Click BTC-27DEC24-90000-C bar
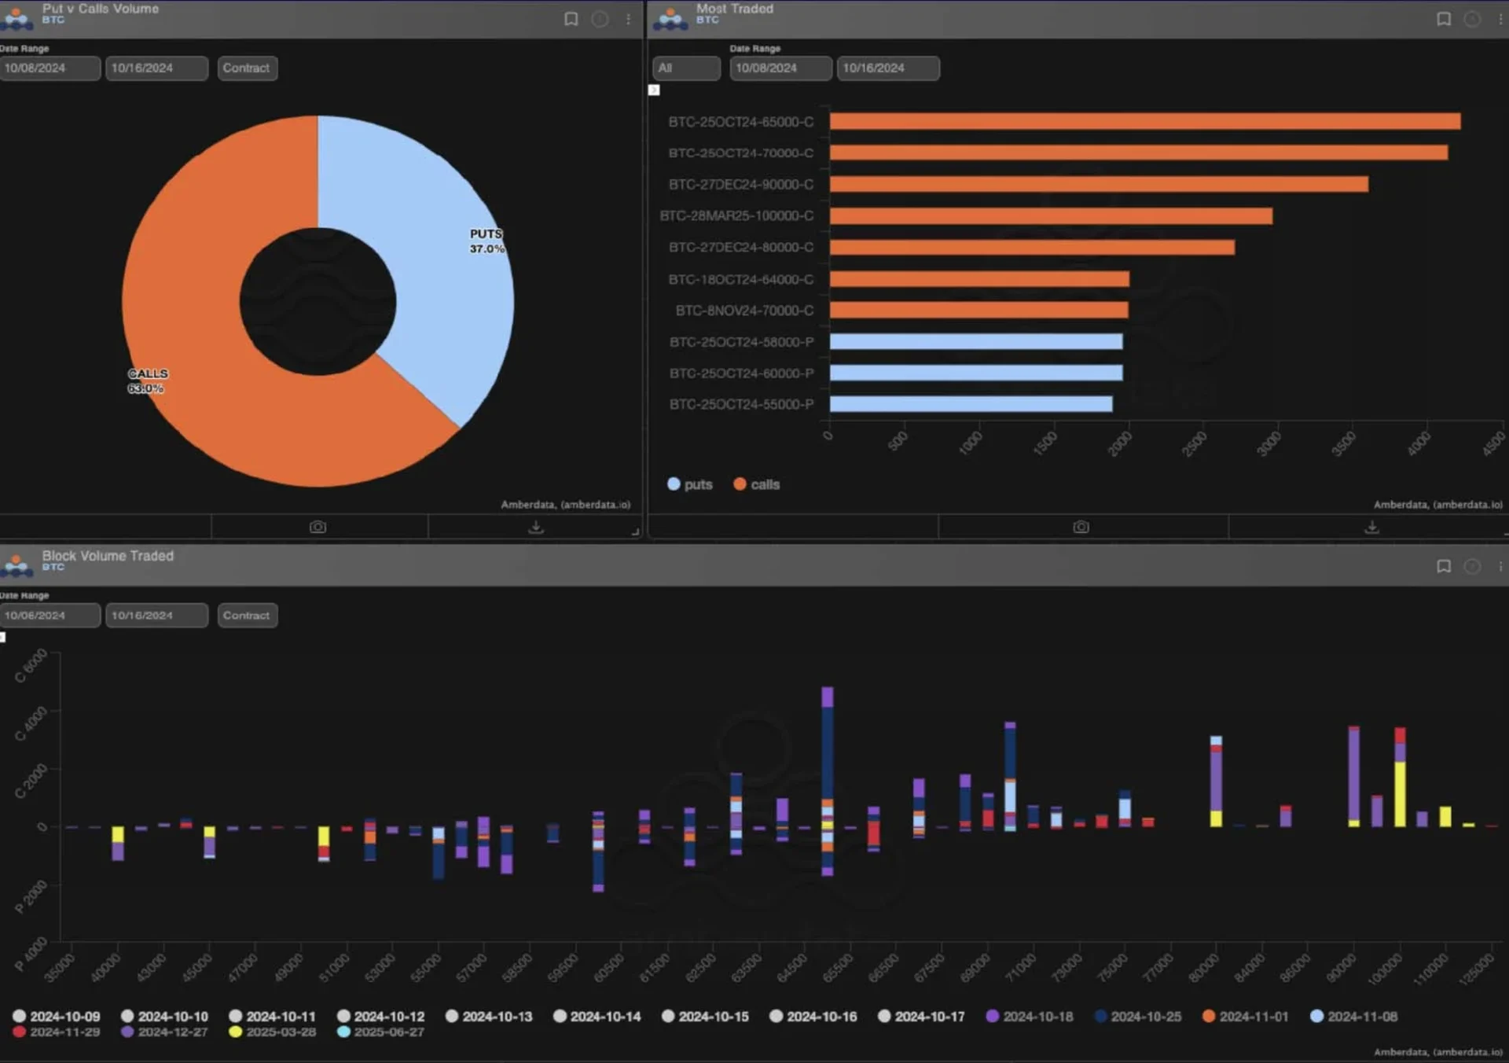The height and width of the screenshot is (1063, 1509). (1099, 184)
